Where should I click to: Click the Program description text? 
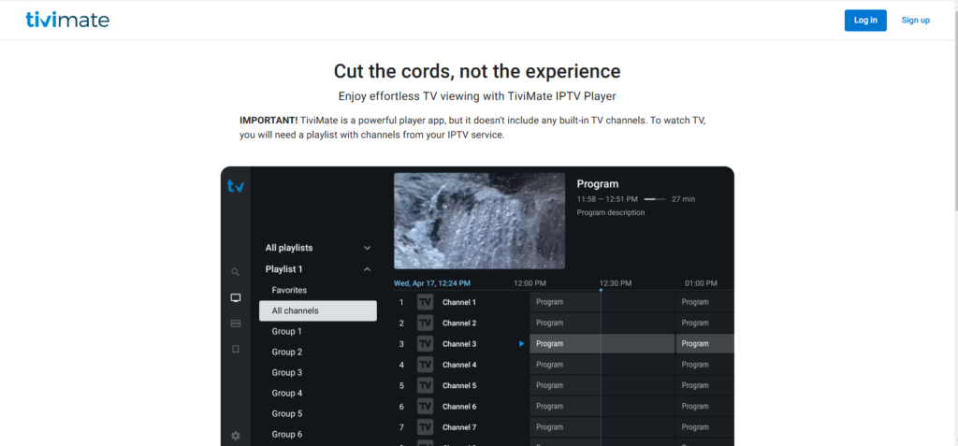[x=610, y=212]
